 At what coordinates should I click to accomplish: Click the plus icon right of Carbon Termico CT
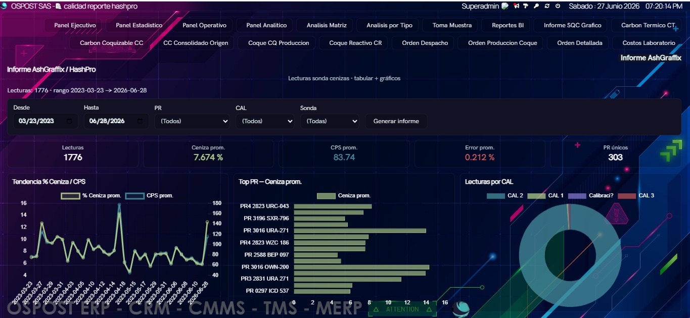pos(676,29)
